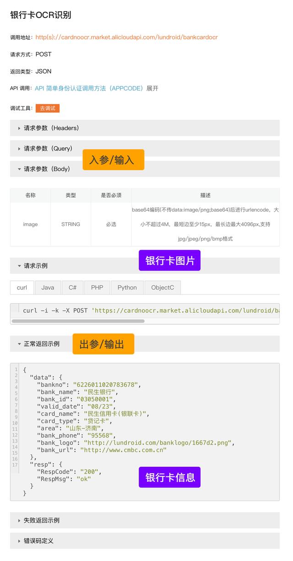Switch to the Java code tab
293x561 pixels.
pyautogui.click(x=48, y=288)
